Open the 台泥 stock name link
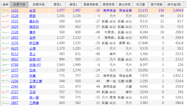This screenshot has width=187, height=106. [32, 10]
